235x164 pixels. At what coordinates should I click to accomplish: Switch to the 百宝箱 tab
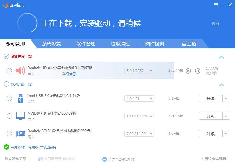point(189,44)
